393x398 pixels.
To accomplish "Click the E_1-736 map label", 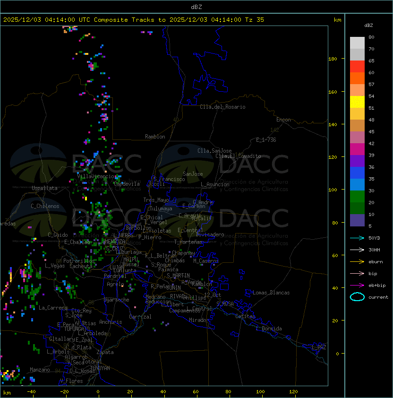I will pyautogui.click(x=266, y=140).
